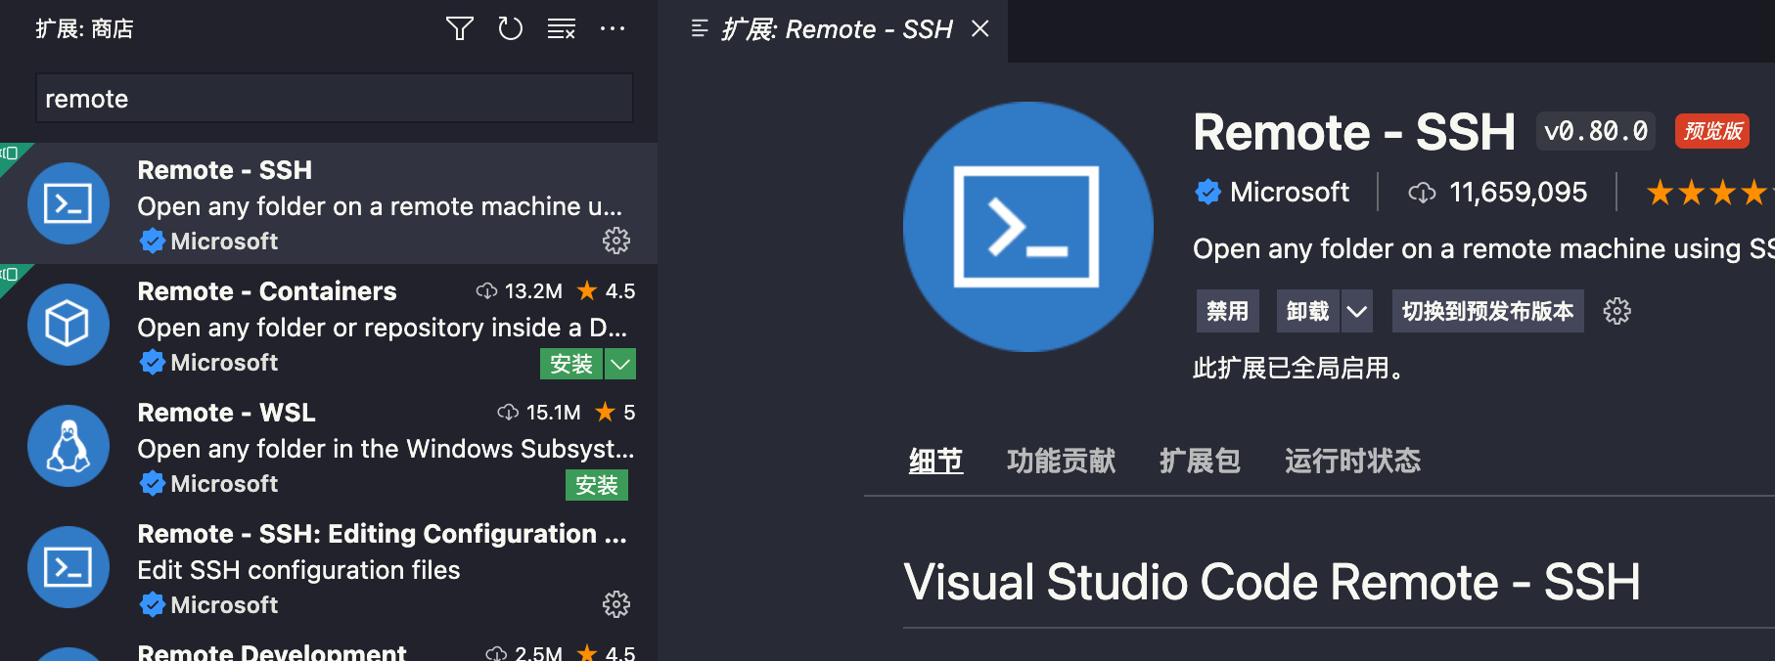Click the Remote - Containers 4.5 star rating
Viewport: 1775px width, 661px height.
(606, 291)
